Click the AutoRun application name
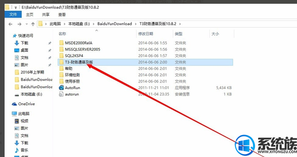 [73, 88]
